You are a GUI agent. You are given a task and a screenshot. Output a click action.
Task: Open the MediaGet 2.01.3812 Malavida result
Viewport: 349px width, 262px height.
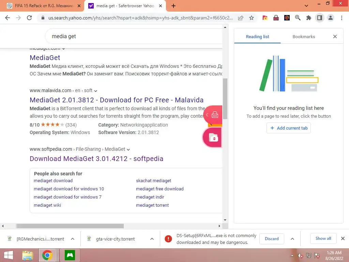(x=117, y=100)
